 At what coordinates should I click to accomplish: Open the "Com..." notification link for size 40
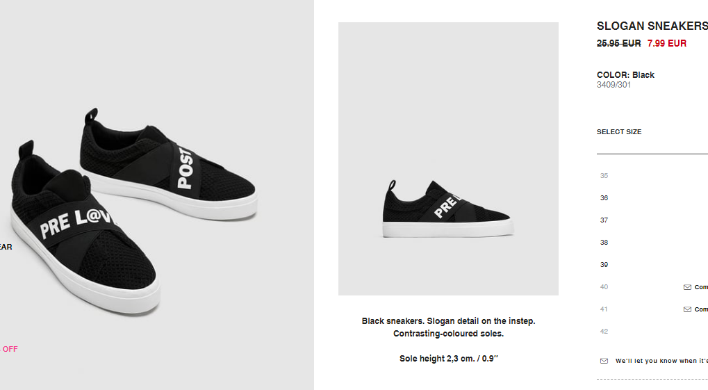(701, 287)
